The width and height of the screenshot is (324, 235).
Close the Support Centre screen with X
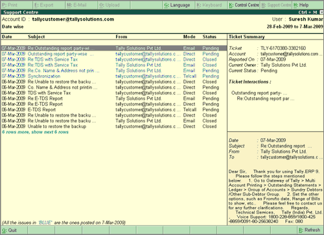click(x=321, y=12)
